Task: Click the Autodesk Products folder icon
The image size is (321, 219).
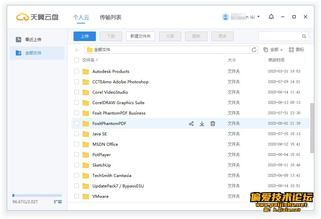Action: click(x=86, y=71)
